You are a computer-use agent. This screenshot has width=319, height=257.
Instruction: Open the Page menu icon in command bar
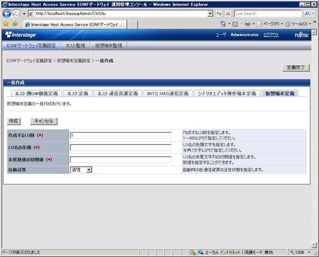[259, 24]
